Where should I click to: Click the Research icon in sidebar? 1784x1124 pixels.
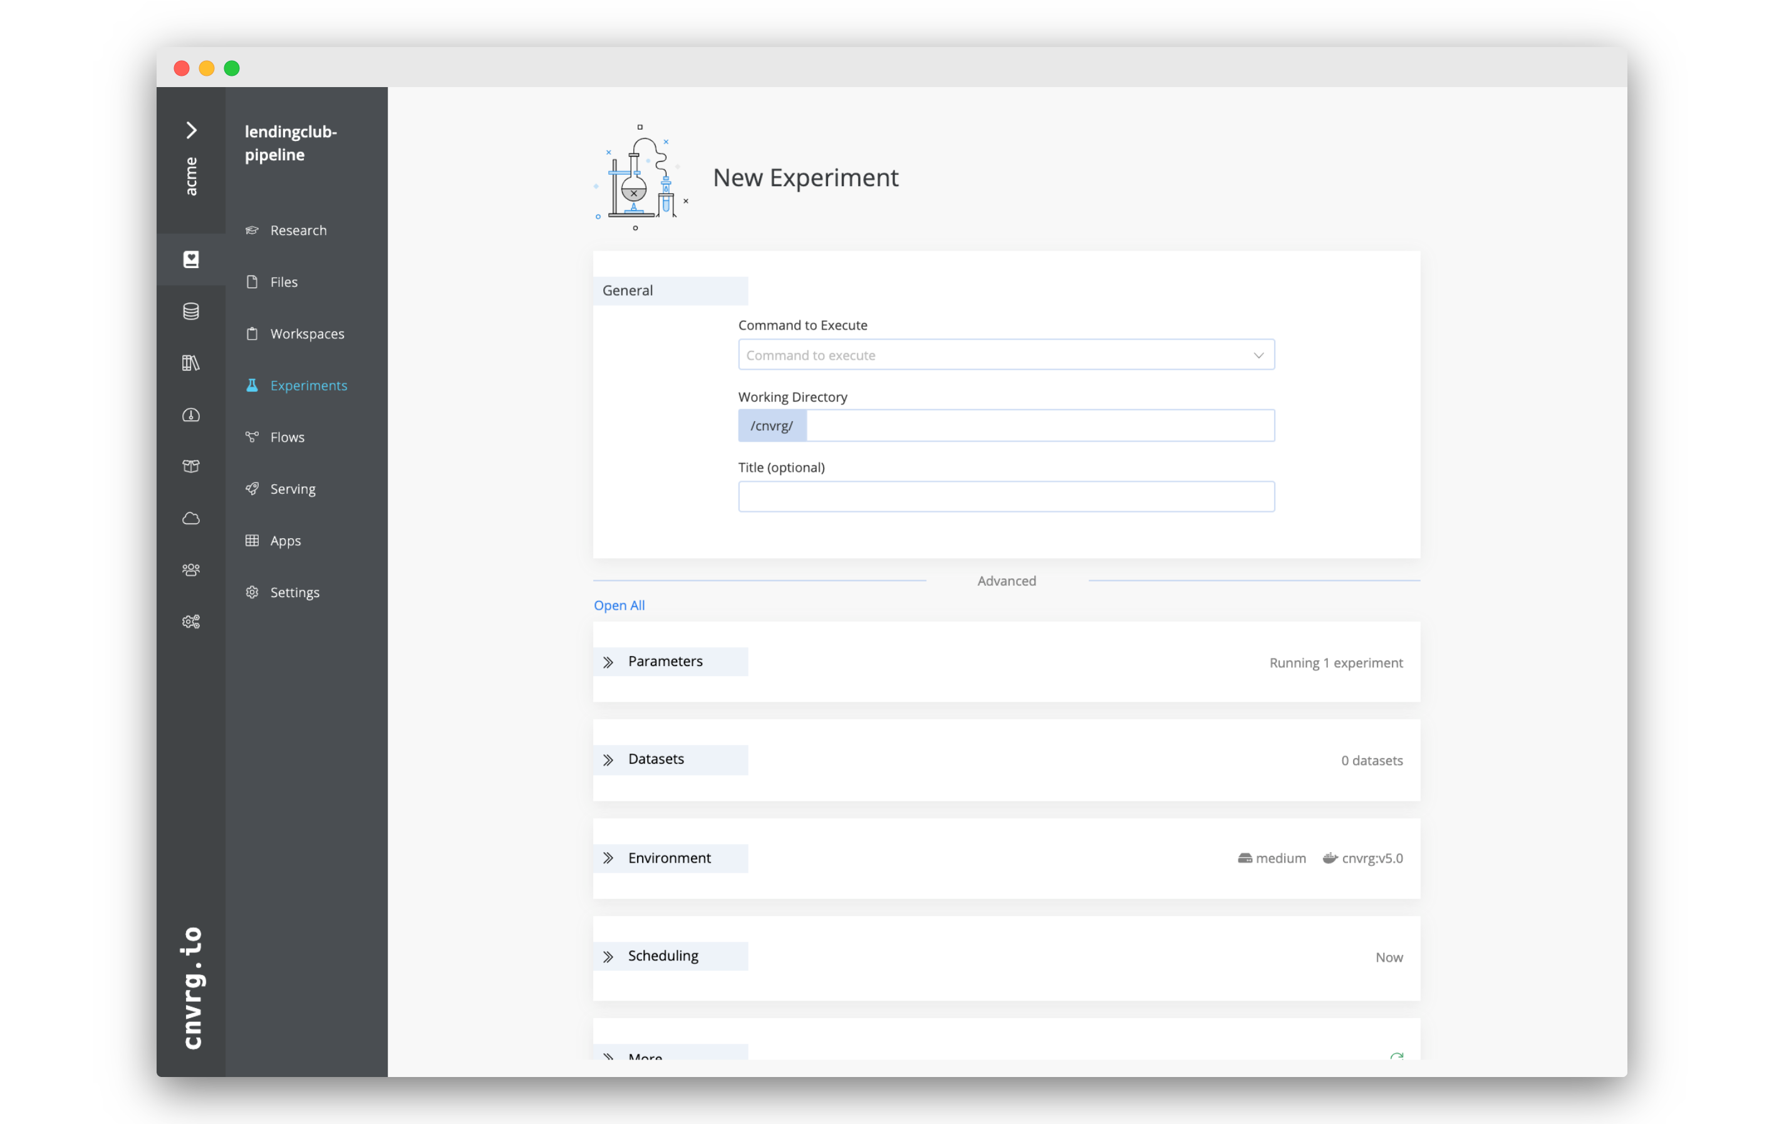(252, 229)
